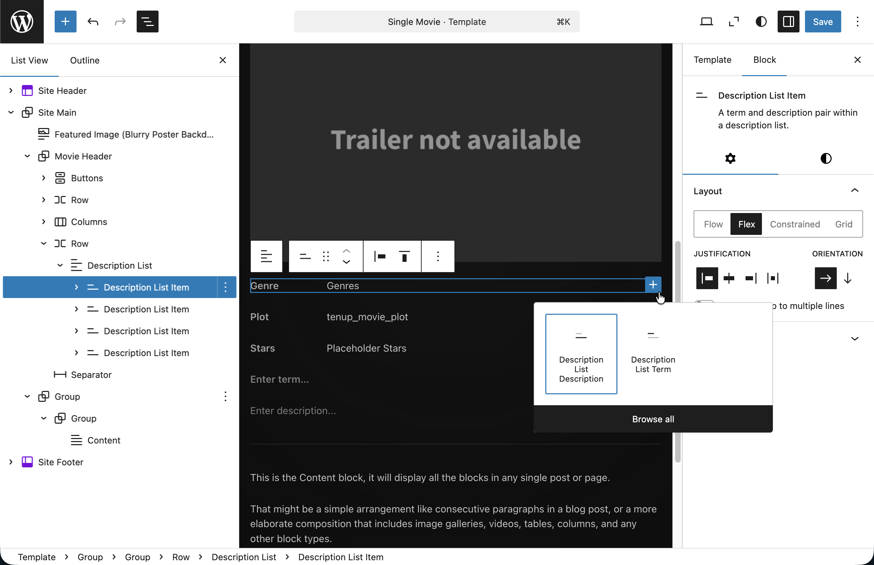The width and height of the screenshot is (874, 565).
Task: Switch to the Outline tab
Action: 84,60
